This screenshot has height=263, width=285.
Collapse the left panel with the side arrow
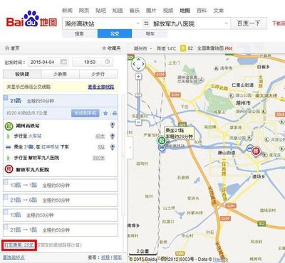(x=130, y=147)
